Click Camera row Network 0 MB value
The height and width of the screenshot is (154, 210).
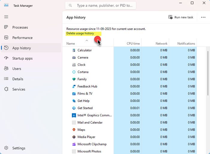pyautogui.click(x=164, y=57)
